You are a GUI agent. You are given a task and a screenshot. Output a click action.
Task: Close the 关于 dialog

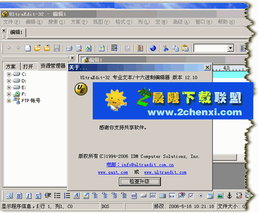[x=207, y=67]
